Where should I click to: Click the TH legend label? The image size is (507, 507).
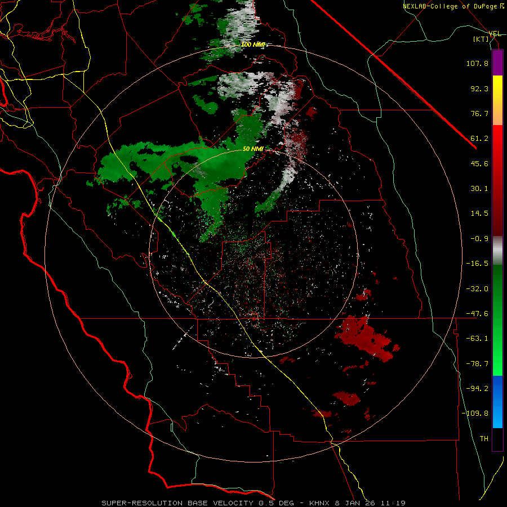coord(484,438)
